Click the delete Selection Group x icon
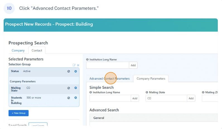Viewport: 222px width, 129px height. click(x=78, y=65)
